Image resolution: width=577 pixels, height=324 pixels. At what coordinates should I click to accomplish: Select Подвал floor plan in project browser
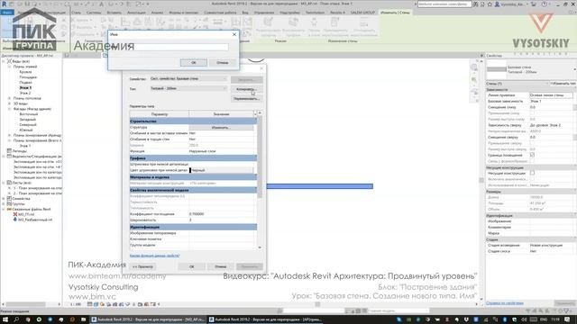(x=25, y=83)
